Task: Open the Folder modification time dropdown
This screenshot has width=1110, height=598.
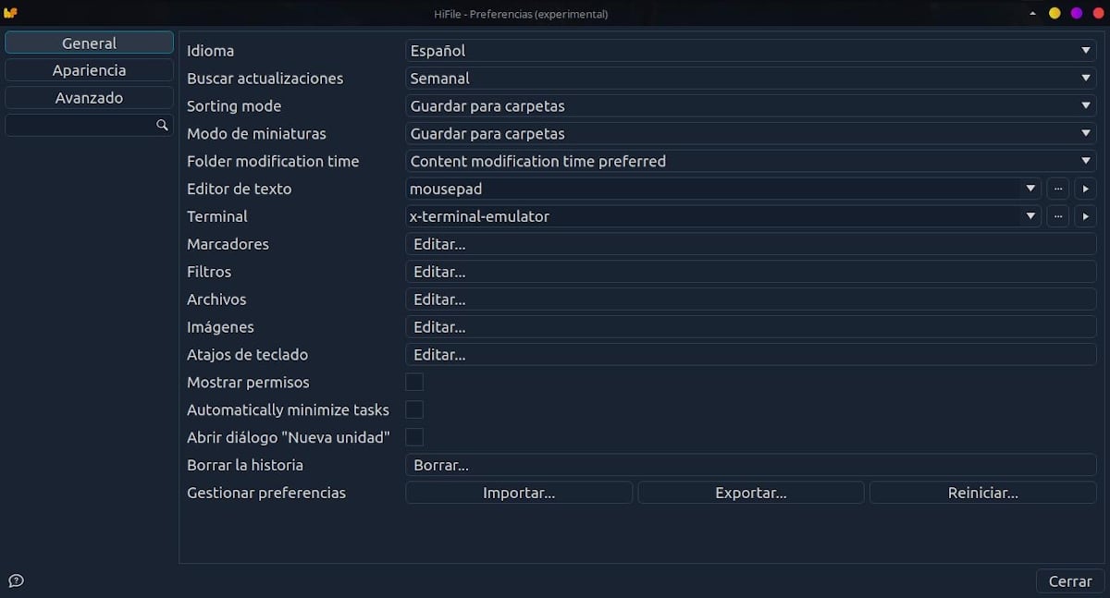Action: pyautogui.click(x=750, y=161)
